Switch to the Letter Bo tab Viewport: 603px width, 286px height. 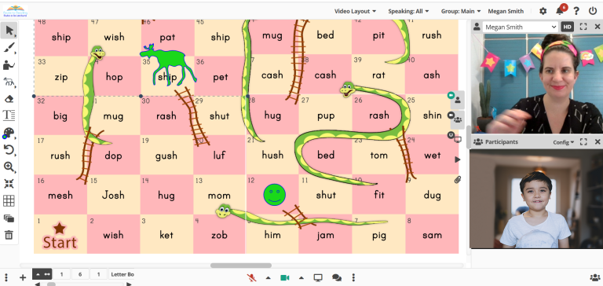click(122, 274)
